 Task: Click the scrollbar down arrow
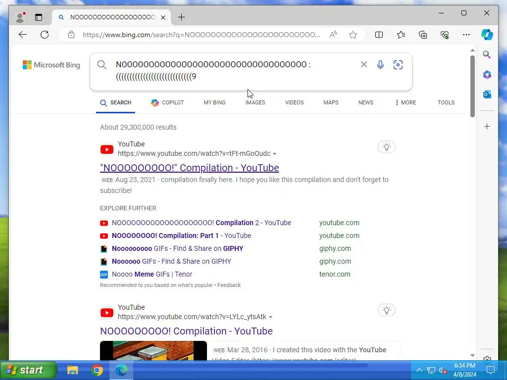point(472,355)
